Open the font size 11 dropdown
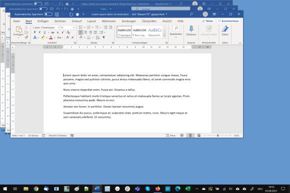290x193 pixels. tap(73, 27)
